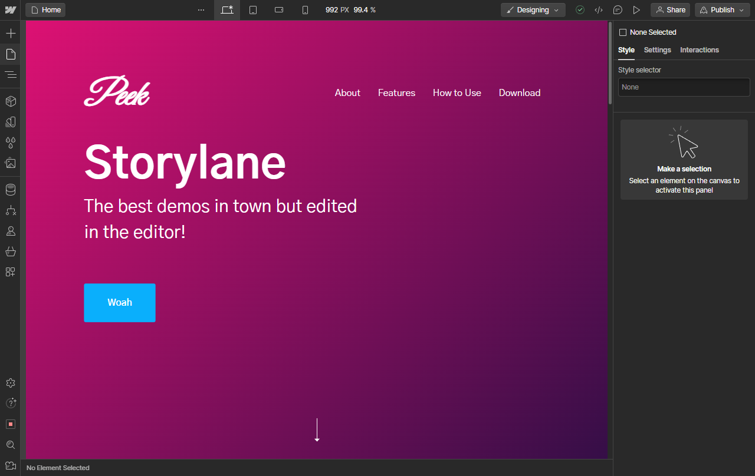The image size is (755, 476).
Task: Open the Style selectors droplets panel
Action: tap(10, 143)
